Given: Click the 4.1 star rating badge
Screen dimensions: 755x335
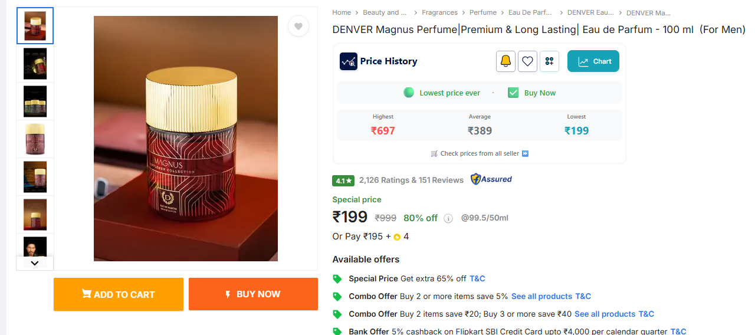Looking at the screenshot, I should 343,180.
